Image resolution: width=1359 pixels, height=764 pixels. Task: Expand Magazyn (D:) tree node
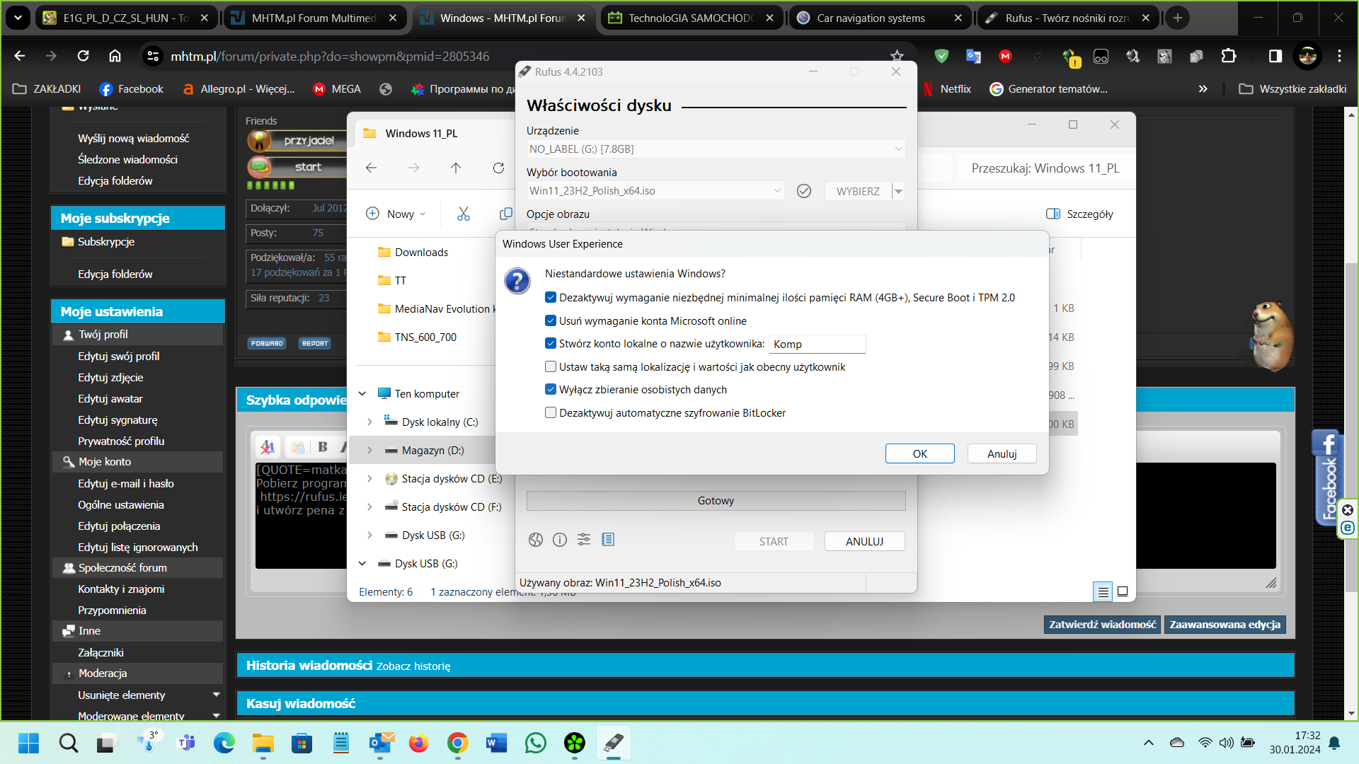point(369,450)
